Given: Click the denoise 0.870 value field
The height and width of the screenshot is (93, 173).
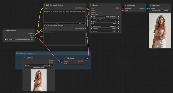Looking at the screenshot, I should click(x=105, y=31).
